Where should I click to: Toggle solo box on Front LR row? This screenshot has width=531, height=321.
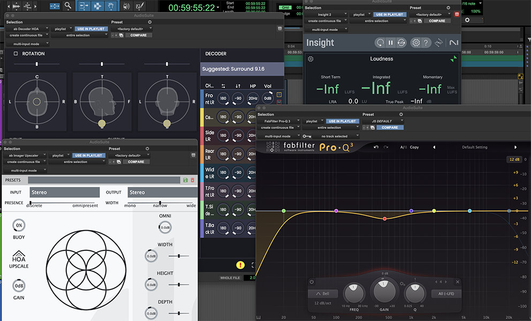[279, 95]
